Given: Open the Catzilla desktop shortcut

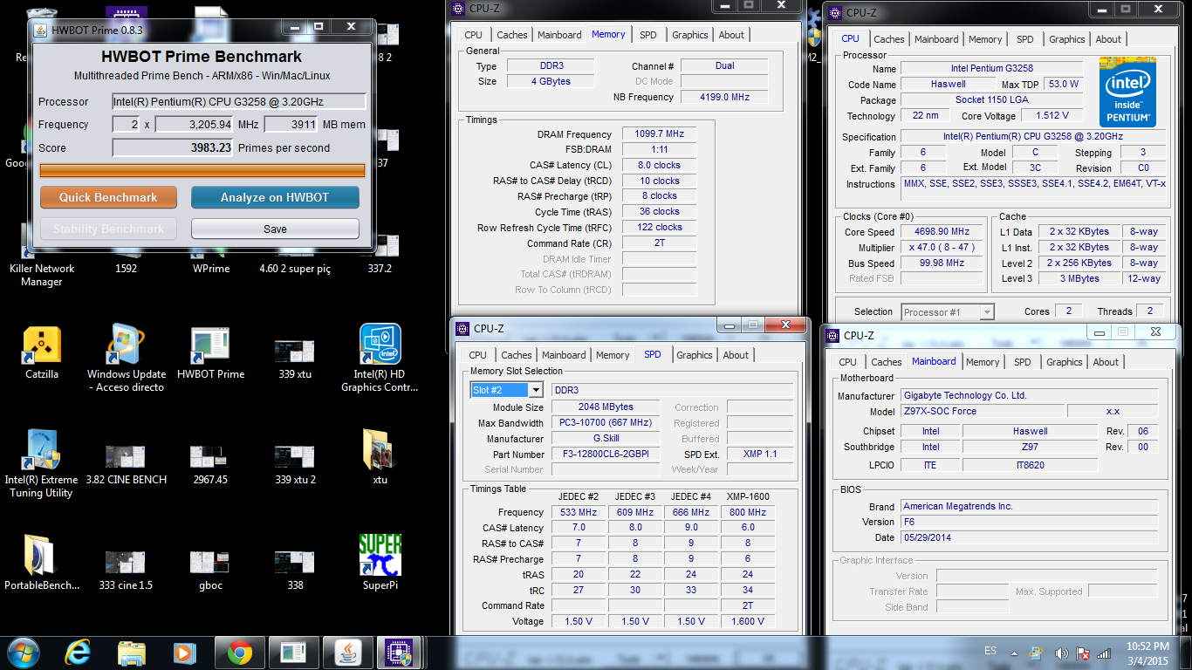Looking at the screenshot, I should tap(42, 353).
